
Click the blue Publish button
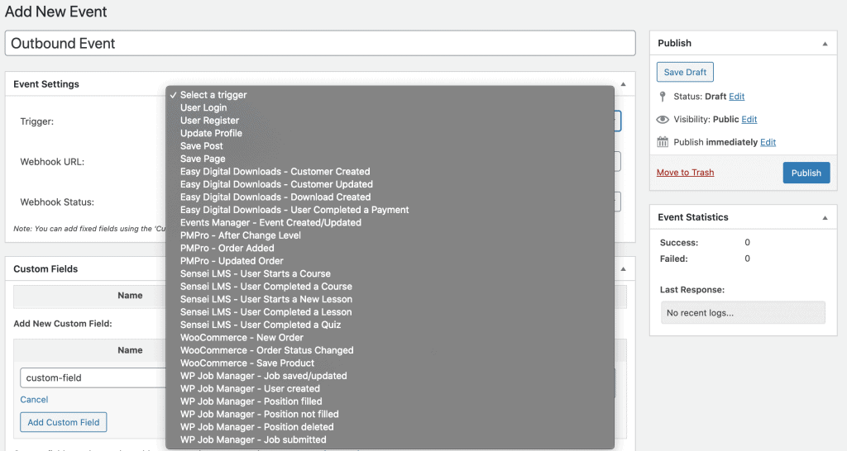click(x=806, y=173)
